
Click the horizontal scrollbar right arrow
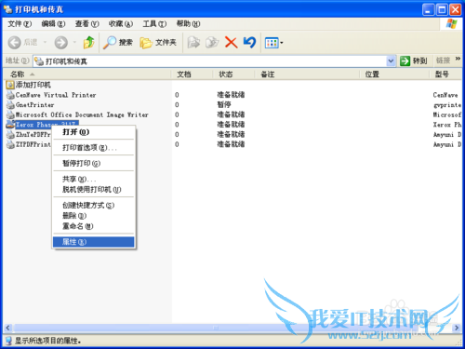(457, 328)
